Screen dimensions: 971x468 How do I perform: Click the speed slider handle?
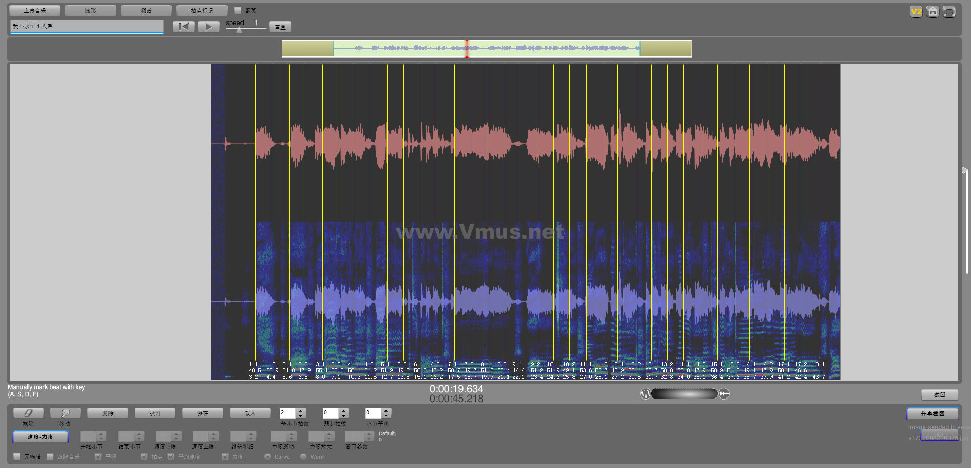click(239, 30)
